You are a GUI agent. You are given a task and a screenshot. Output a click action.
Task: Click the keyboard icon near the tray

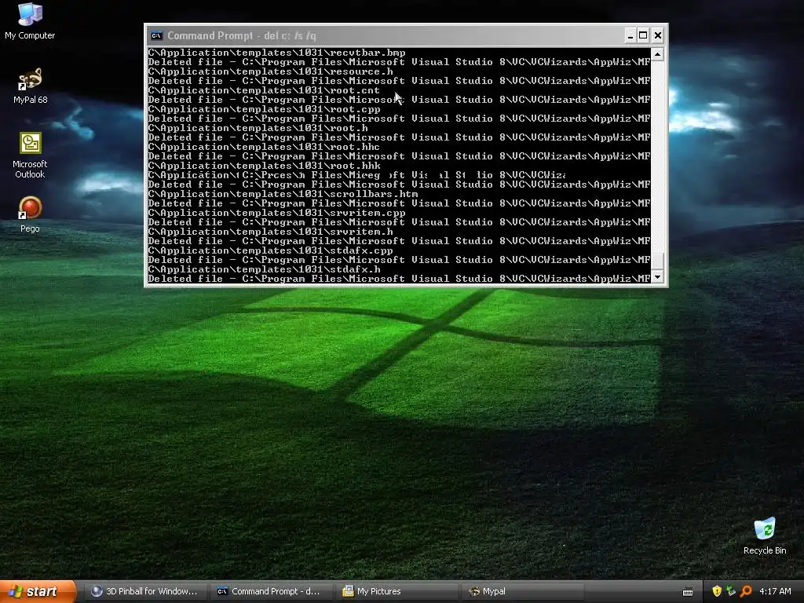pos(688,592)
